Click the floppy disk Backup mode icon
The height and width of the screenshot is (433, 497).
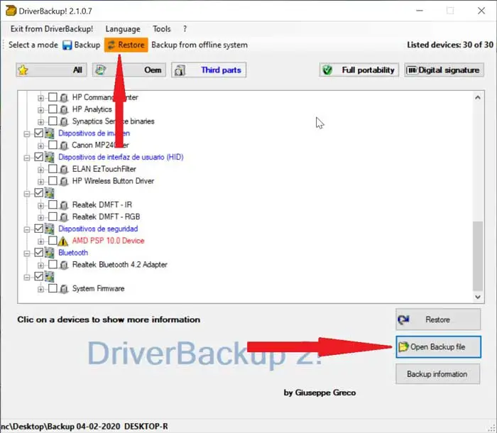(67, 45)
